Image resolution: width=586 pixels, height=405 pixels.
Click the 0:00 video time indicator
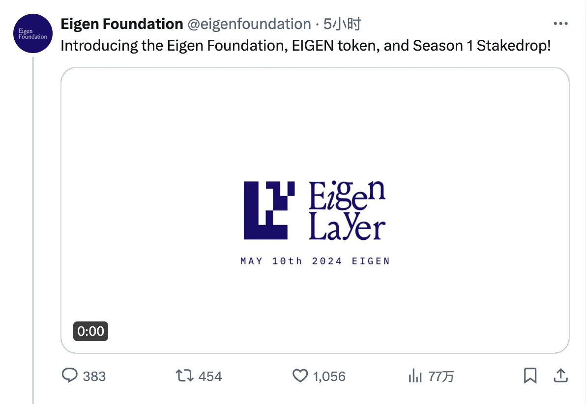pos(90,331)
